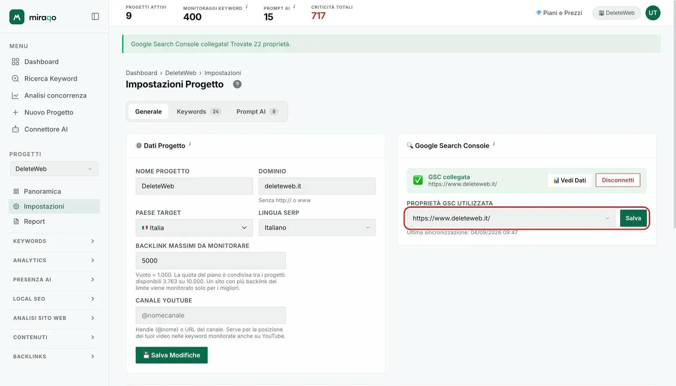The height and width of the screenshot is (386, 676).
Task: Click the Nome Progetto input field
Action: tap(194, 186)
